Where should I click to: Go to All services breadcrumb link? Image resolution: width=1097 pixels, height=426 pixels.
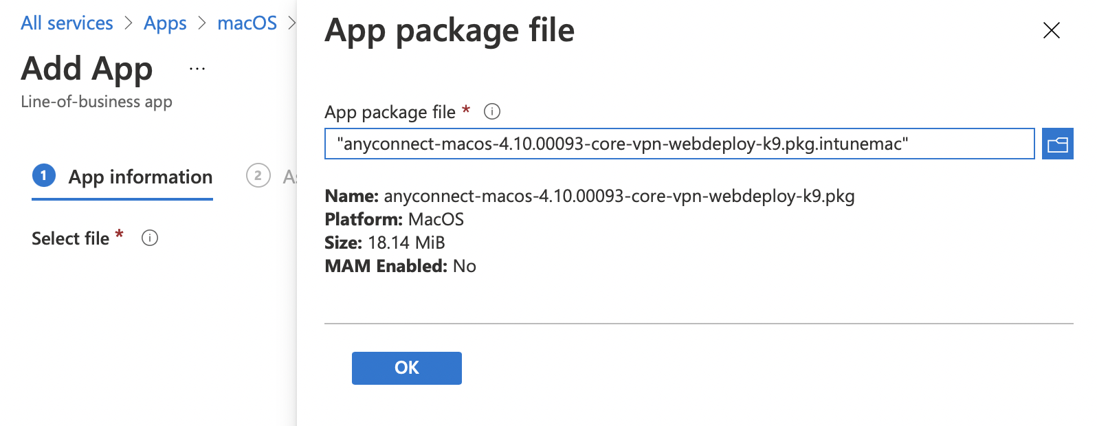(x=67, y=23)
